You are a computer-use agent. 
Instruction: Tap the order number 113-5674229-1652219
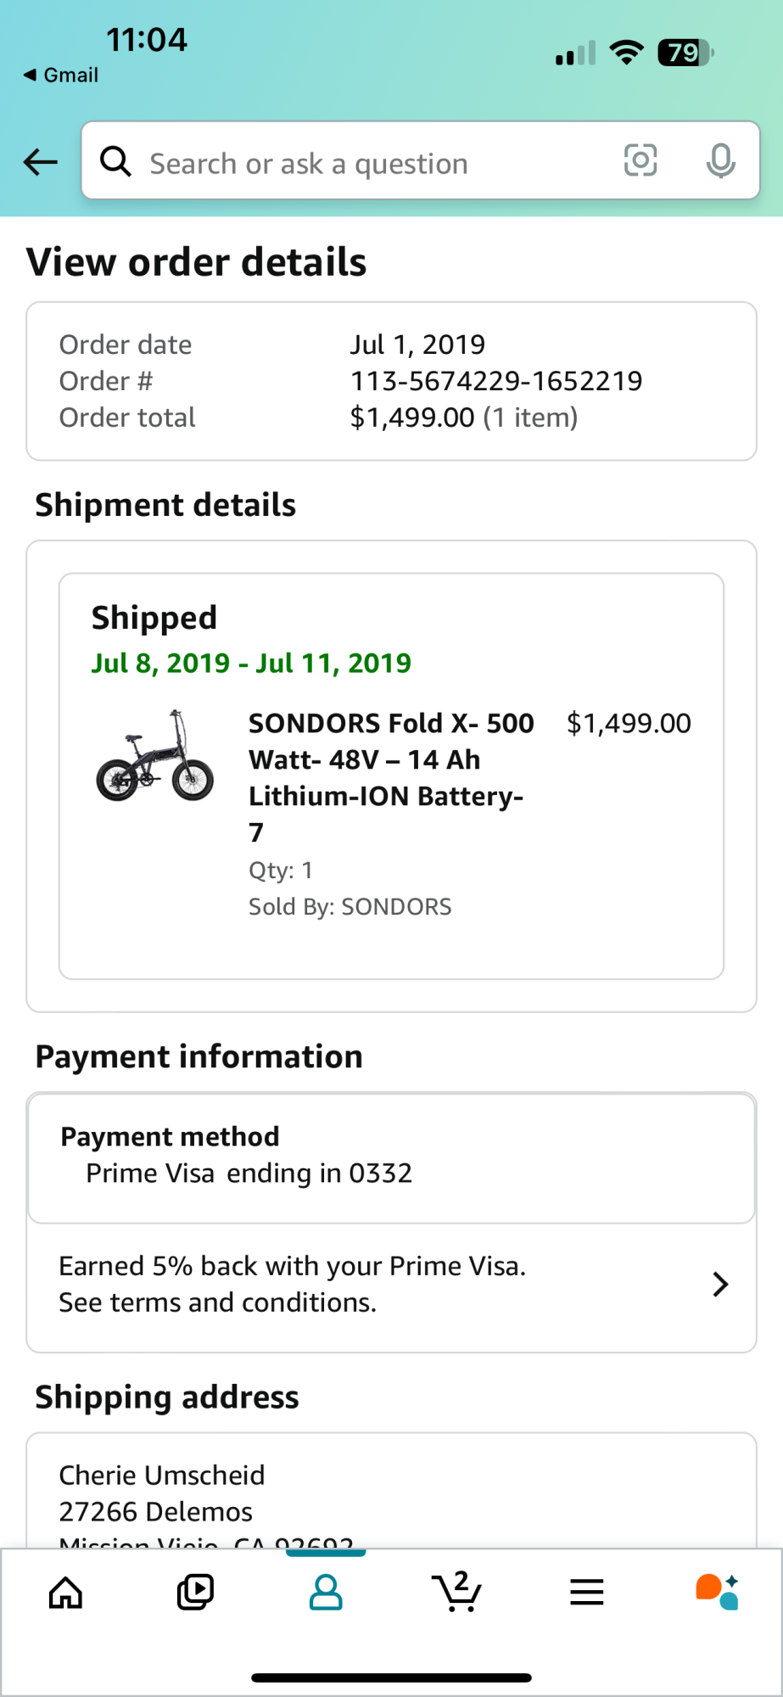[x=496, y=381]
